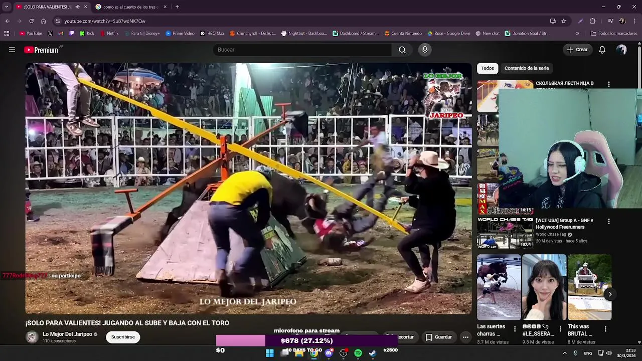Open the HBO Max bookmark
The height and width of the screenshot is (361, 642).
pyautogui.click(x=212, y=34)
